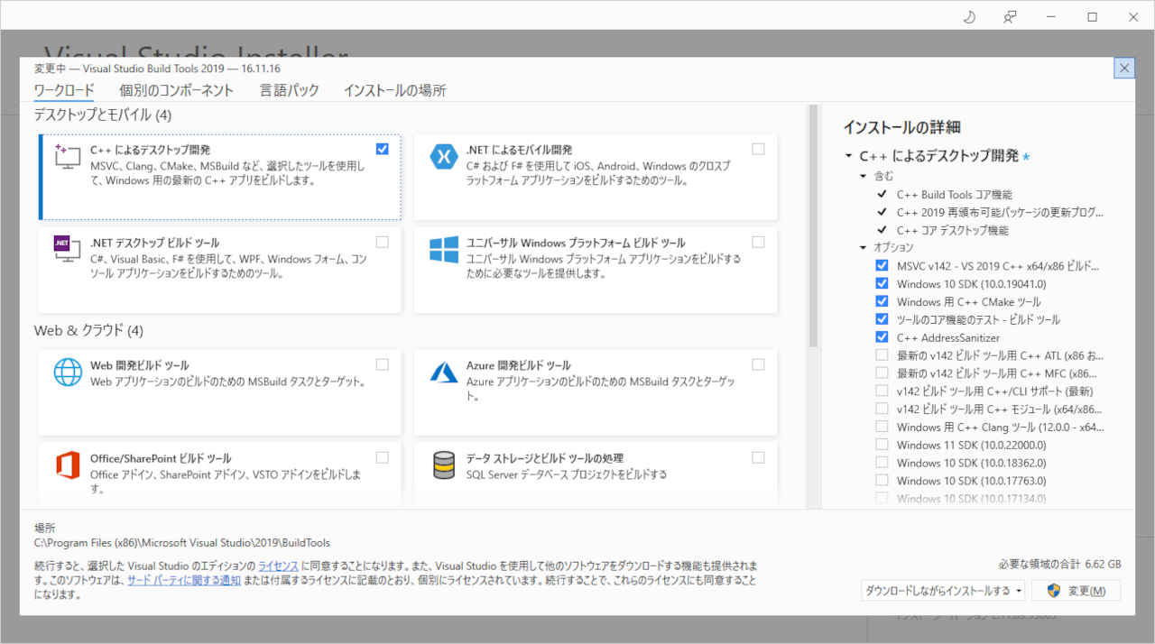Click the Azure development build tools icon

pyautogui.click(x=444, y=372)
